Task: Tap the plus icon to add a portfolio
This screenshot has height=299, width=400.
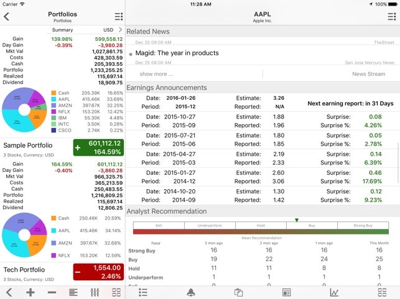Action: (30, 292)
